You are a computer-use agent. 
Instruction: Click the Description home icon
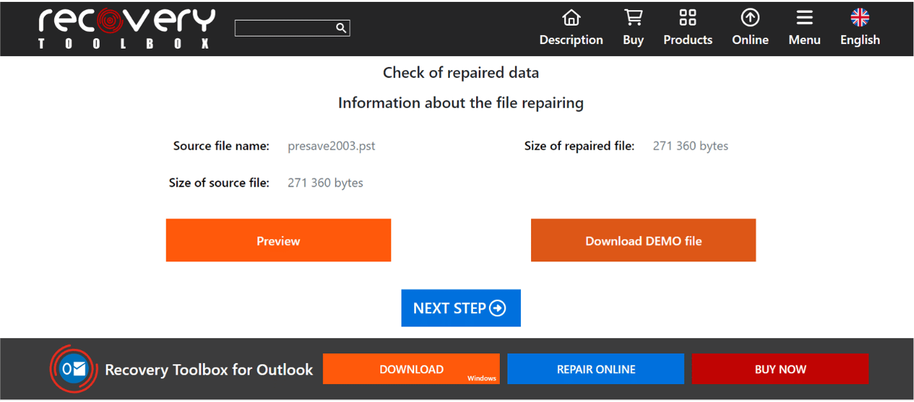[x=571, y=17]
